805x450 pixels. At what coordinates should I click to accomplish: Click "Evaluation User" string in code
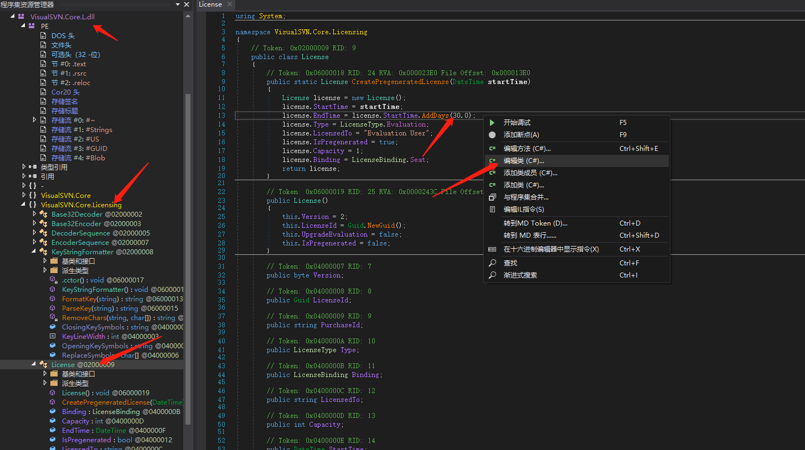[x=395, y=133]
